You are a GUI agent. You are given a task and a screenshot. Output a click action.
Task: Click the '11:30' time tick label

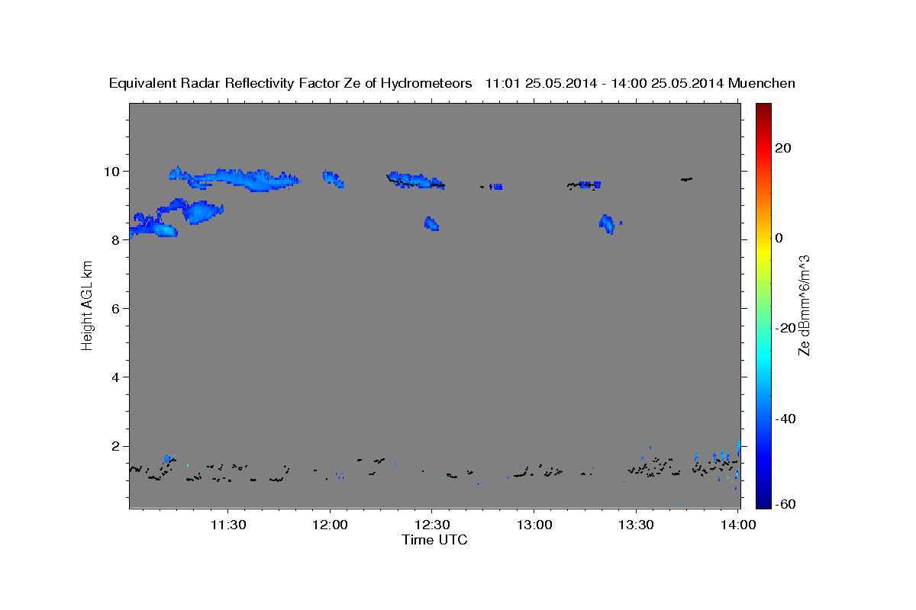228,525
